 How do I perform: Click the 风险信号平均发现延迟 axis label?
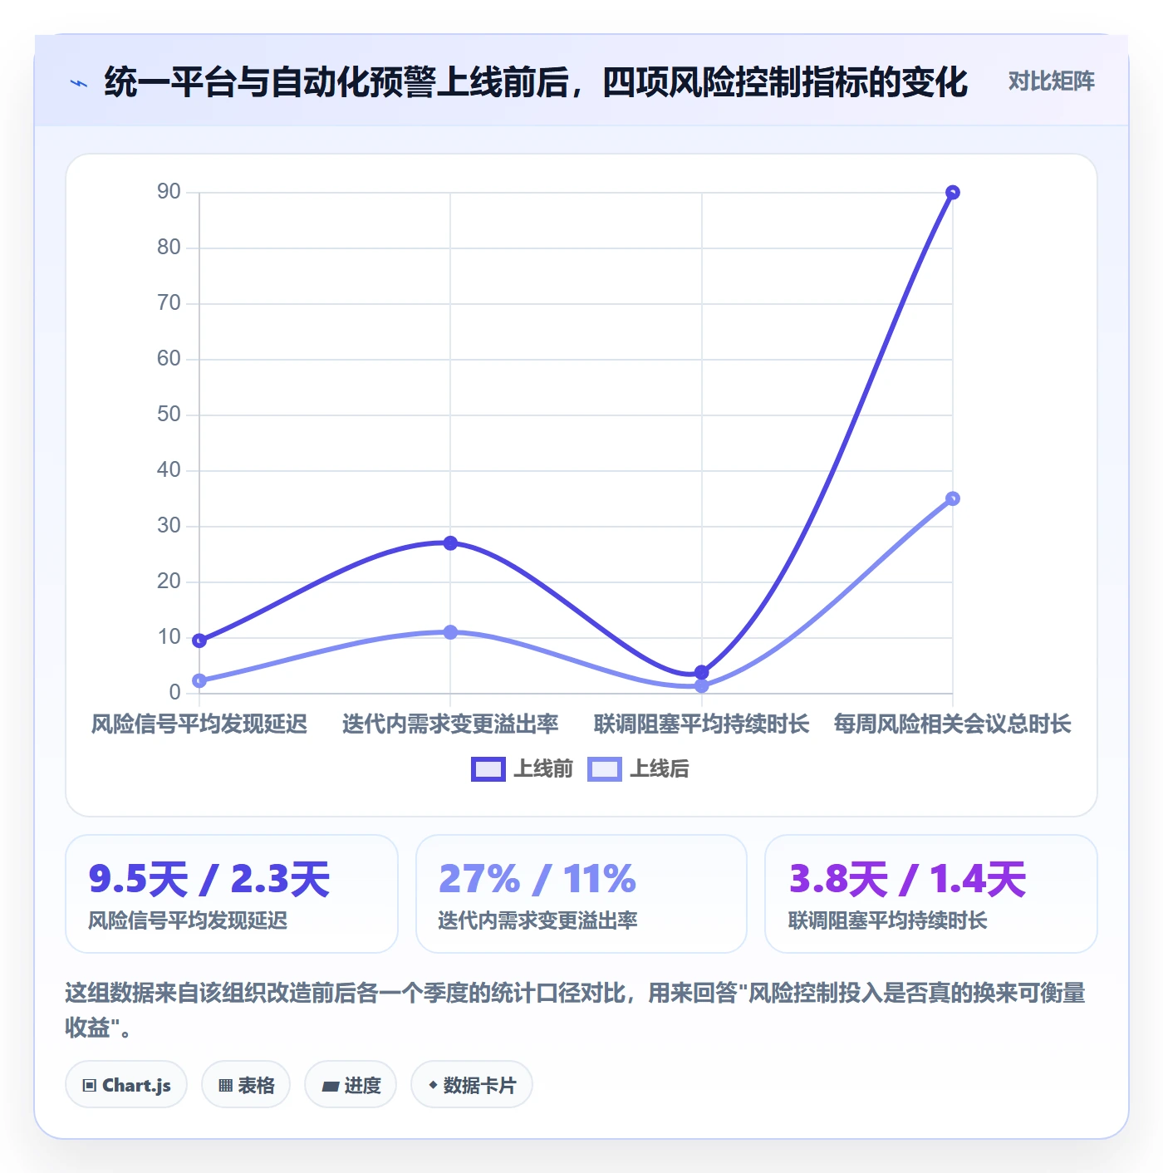(199, 724)
